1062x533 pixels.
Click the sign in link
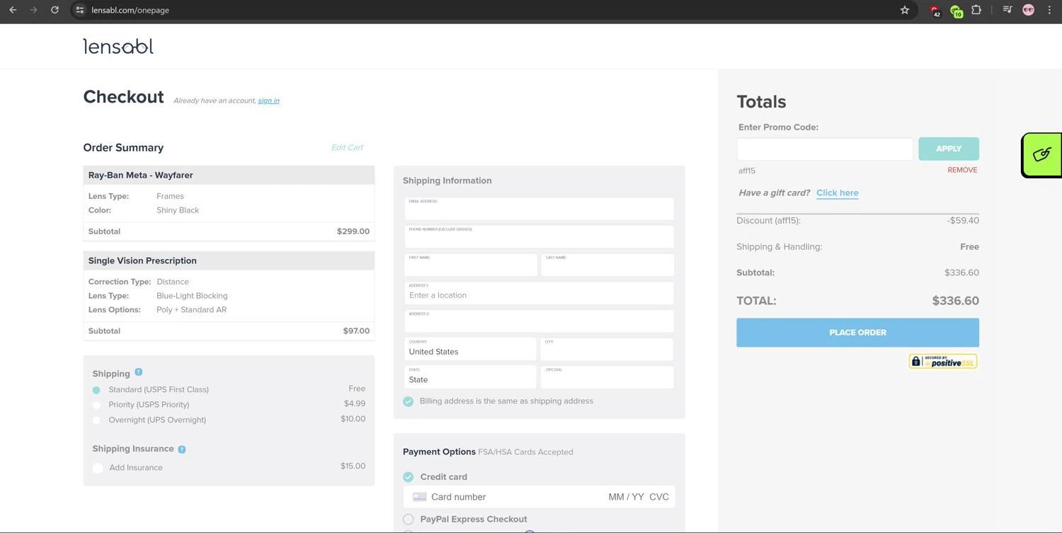[x=268, y=101]
